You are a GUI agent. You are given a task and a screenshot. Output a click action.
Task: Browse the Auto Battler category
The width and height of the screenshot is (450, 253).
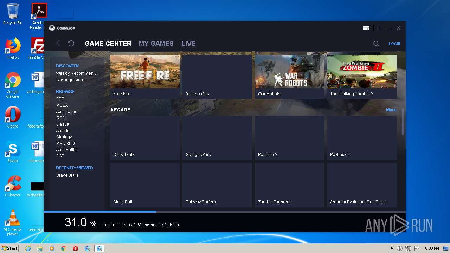pyautogui.click(x=67, y=150)
